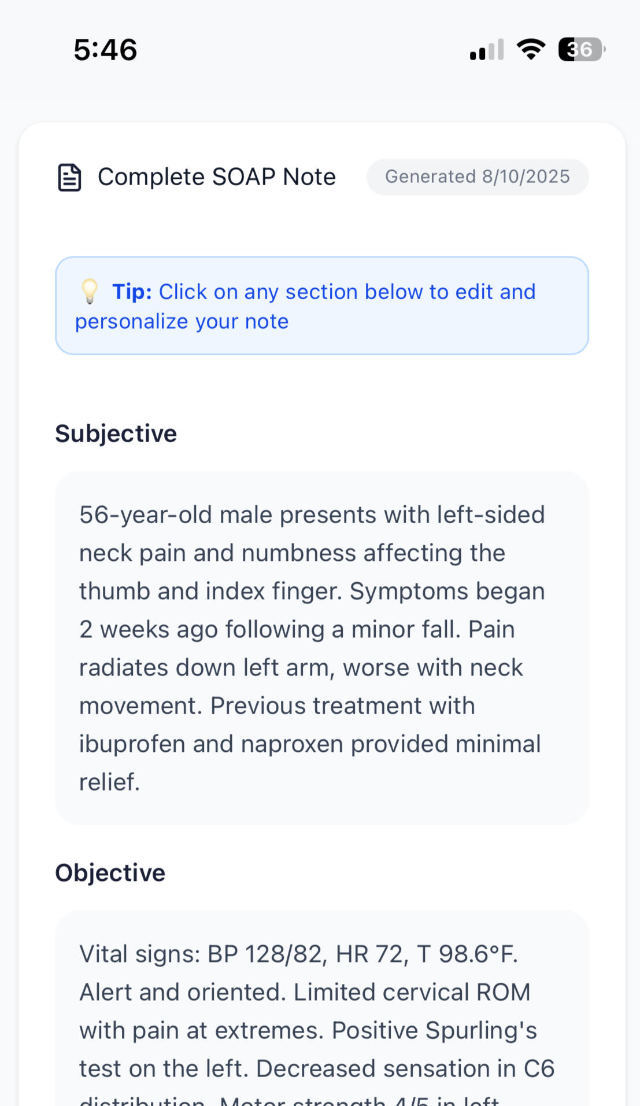Tap the battery level indicator
The image size is (640, 1106).
pyautogui.click(x=581, y=49)
